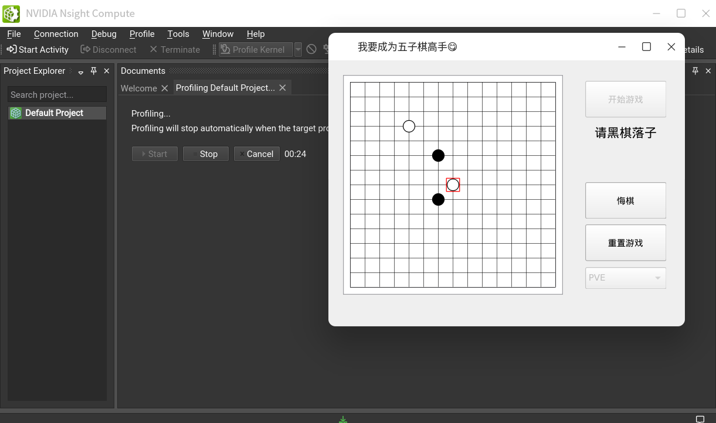
Task: Click the 悔棋 undo move button
Action: [626, 200]
